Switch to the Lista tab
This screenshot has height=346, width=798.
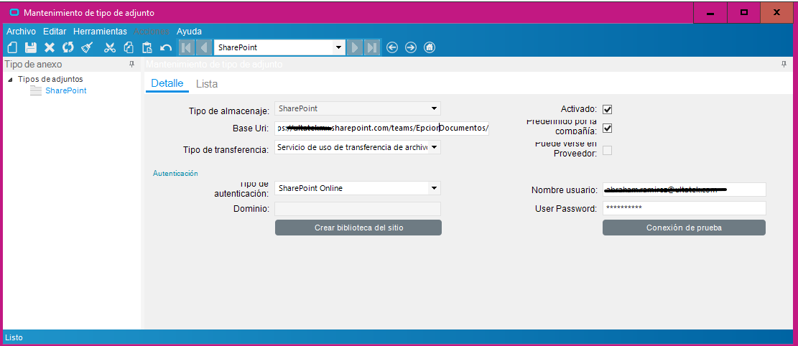[x=207, y=84]
